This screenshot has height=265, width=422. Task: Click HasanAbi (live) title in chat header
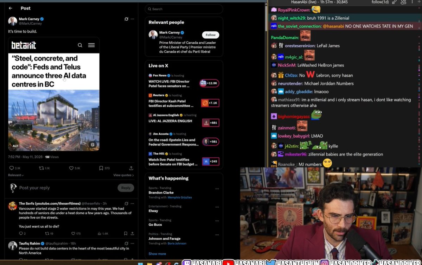[x=304, y=2]
